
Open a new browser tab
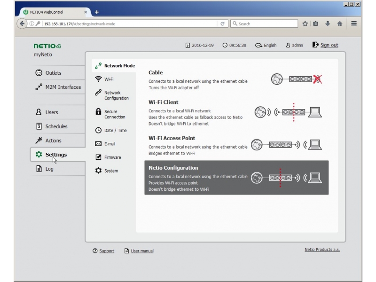tap(97, 12)
